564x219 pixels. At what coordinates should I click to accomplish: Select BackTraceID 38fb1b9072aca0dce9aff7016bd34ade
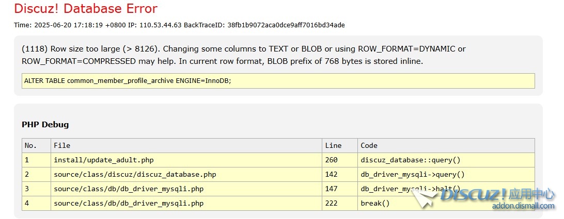point(264,25)
